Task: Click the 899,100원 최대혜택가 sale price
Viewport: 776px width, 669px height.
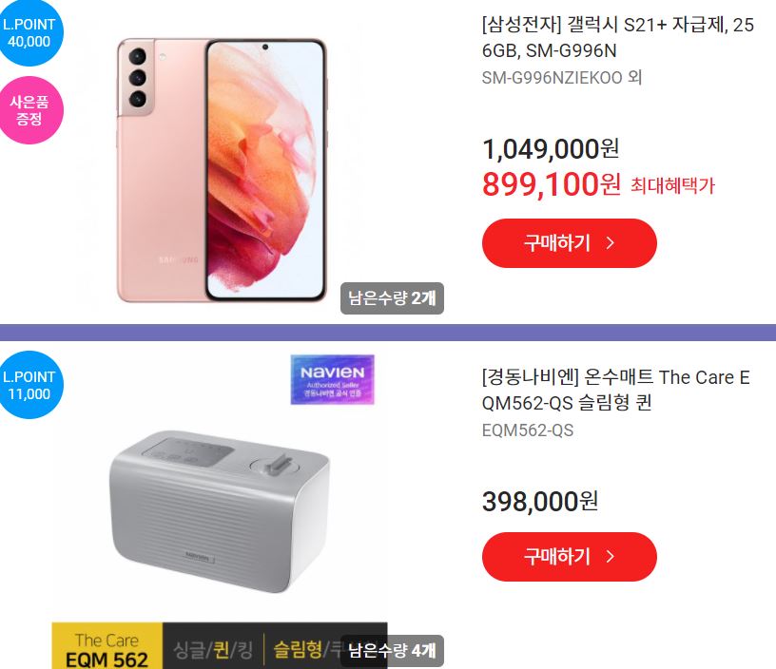Action: [x=598, y=184]
